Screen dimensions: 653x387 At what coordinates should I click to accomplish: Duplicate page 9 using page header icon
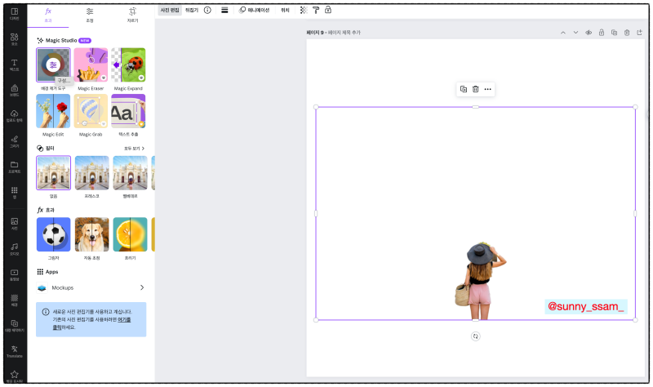point(614,33)
